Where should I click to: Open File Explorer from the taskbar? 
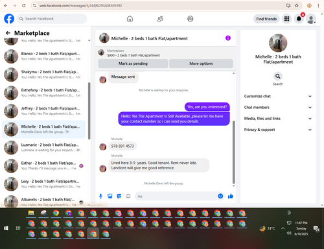click(x=31, y=213)
